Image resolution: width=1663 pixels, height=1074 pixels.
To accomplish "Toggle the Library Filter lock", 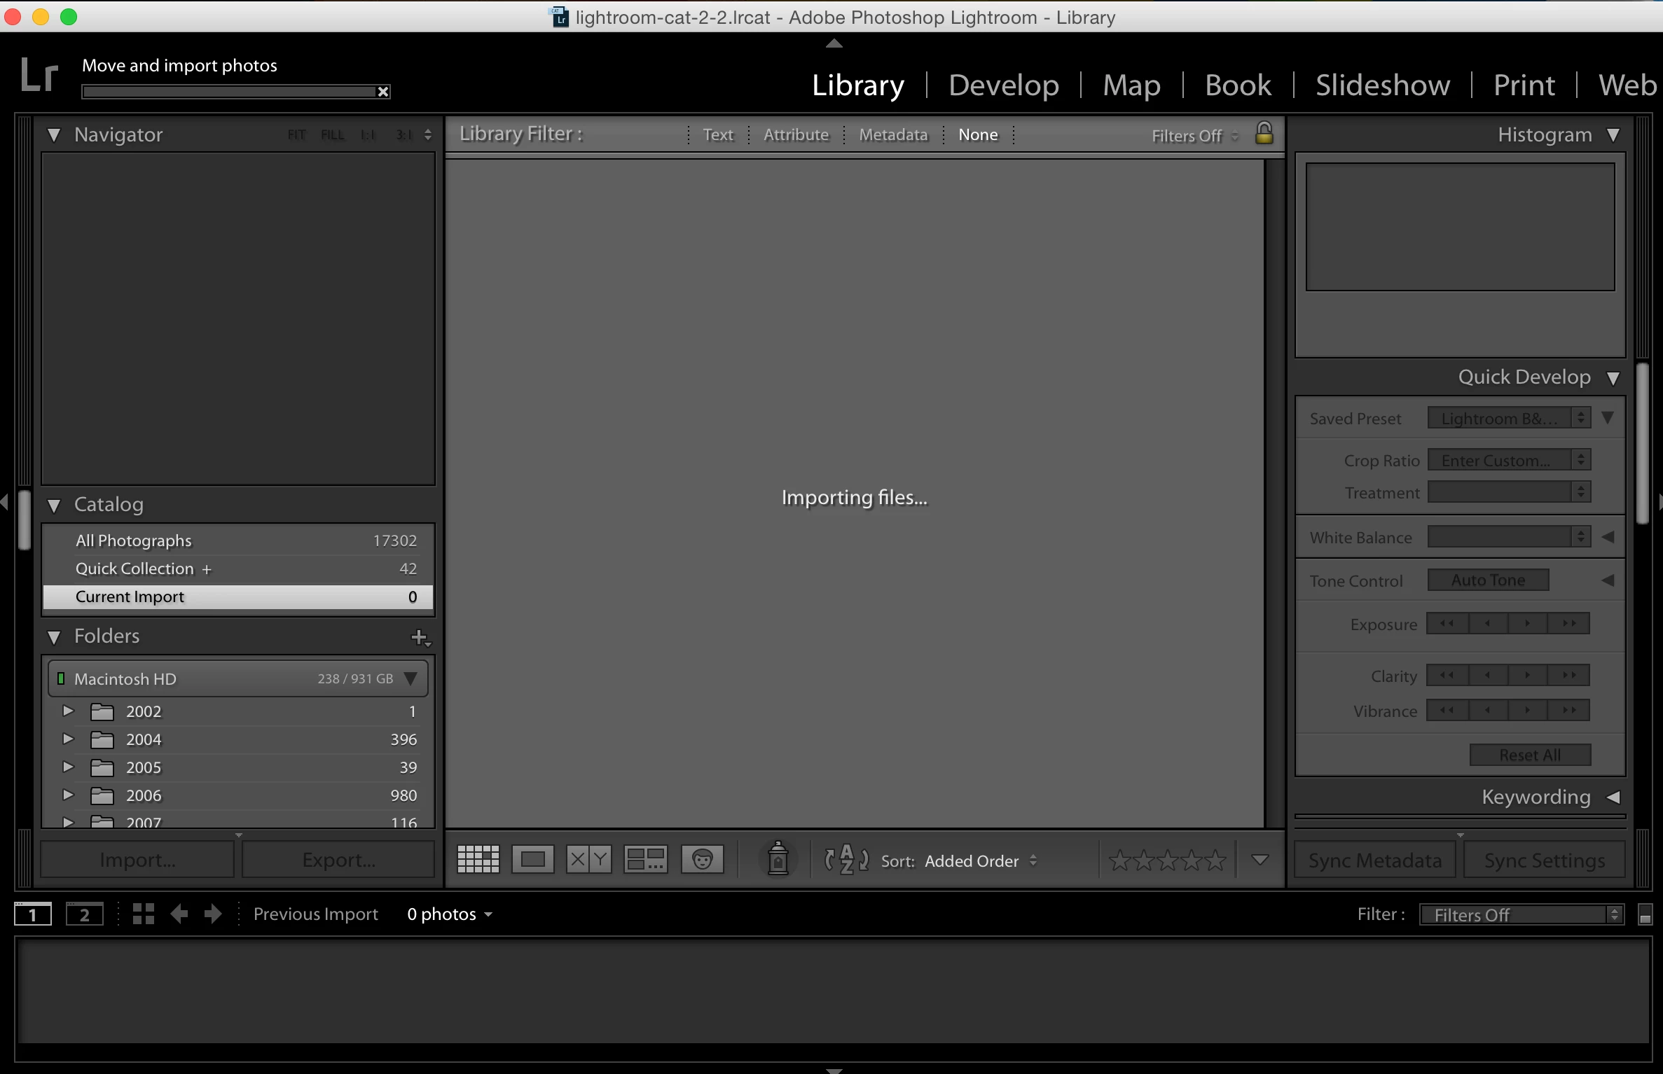I will pos(1264,133).
